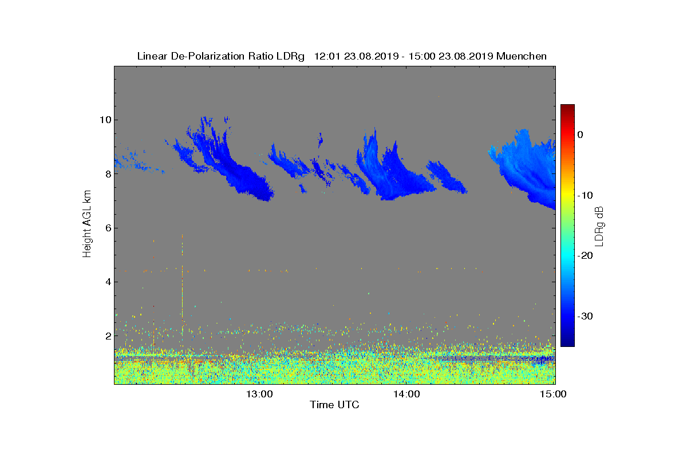Click the height tick label 10
687x458 pixels.
click(x=104, y=120)
